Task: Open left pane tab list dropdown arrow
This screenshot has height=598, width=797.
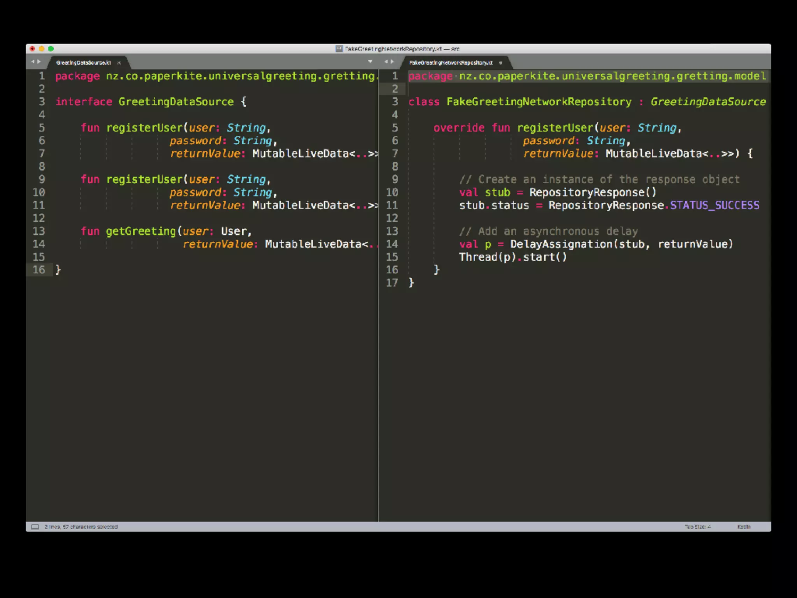Action: click(x=370, y=62)
